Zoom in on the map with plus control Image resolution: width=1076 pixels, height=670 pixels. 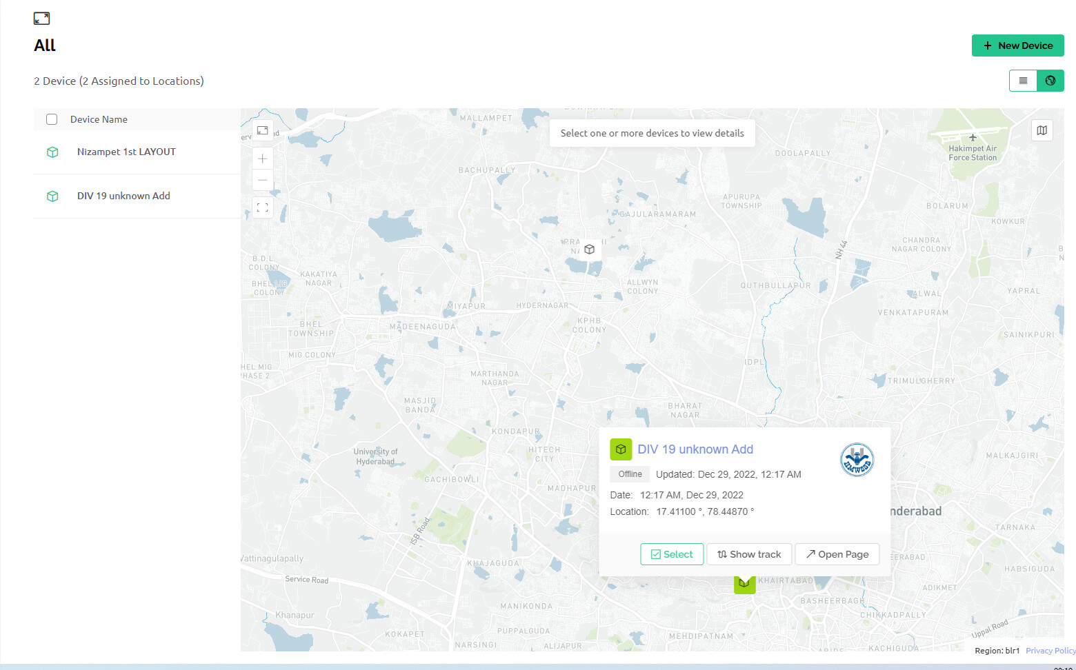262,159
